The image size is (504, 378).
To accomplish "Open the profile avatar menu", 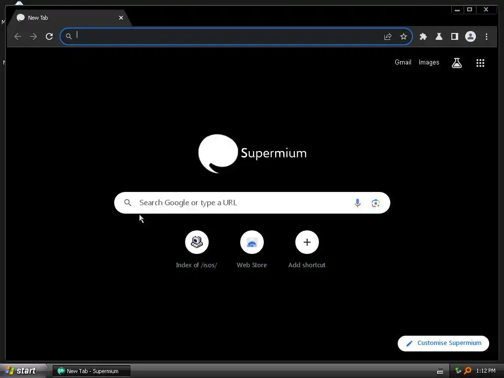I will pos(470,36).
